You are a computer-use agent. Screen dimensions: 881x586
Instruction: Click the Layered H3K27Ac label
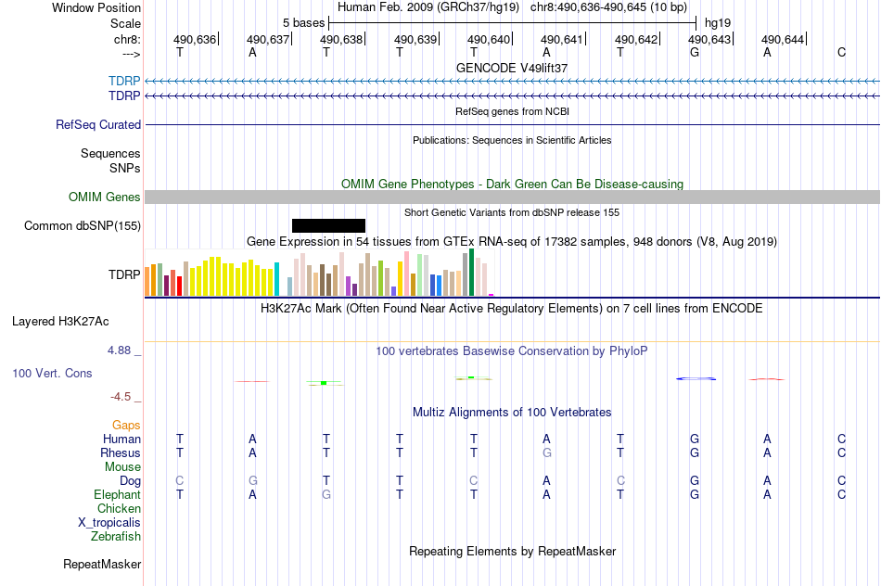[60, 322]
